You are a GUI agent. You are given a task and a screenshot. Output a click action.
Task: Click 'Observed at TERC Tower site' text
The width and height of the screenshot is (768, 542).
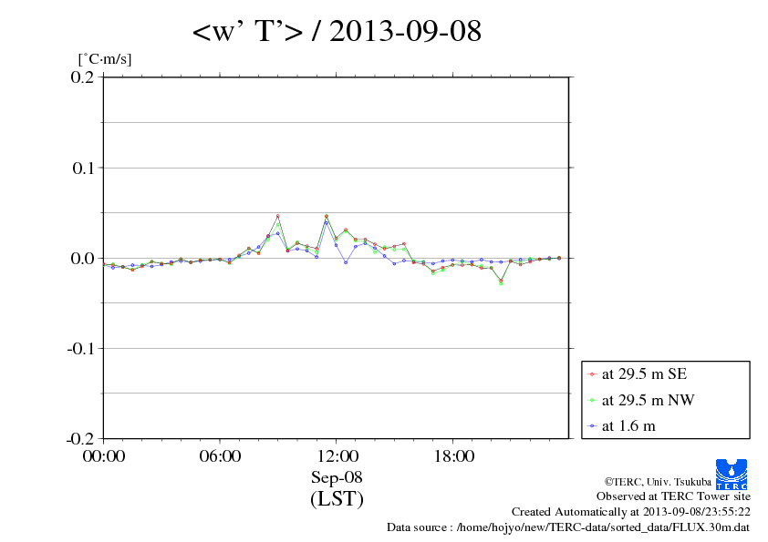[673, 496]
